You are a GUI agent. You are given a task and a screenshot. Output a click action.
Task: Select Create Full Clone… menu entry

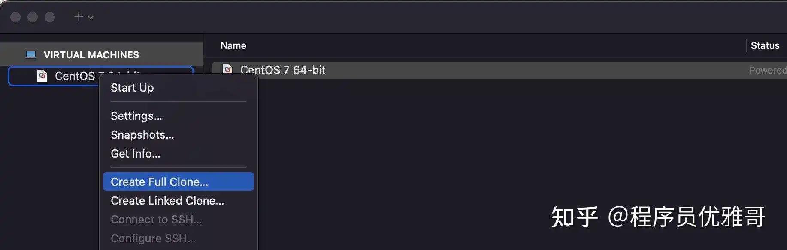tap(179, 182)
